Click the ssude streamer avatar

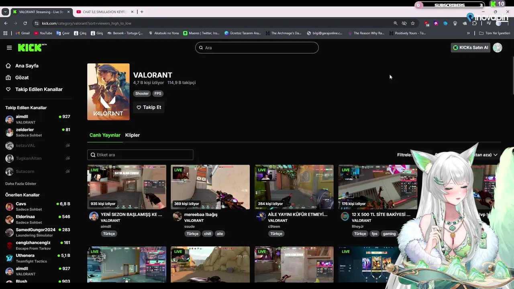177,217
